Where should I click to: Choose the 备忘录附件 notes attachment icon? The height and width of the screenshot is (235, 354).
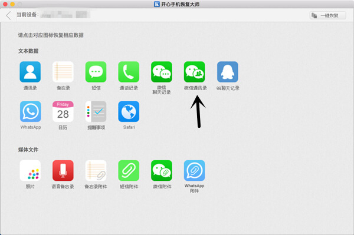click(x=96, y=171)
